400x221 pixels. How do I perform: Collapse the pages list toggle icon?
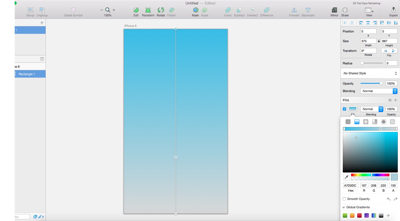(42, 59)
